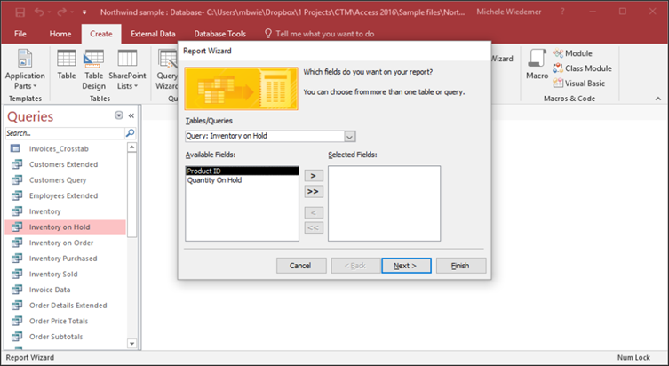The height and width of the screenshot is (366, 669).
Task: Select the Create ribbon tab
Action: coord(101,34)
